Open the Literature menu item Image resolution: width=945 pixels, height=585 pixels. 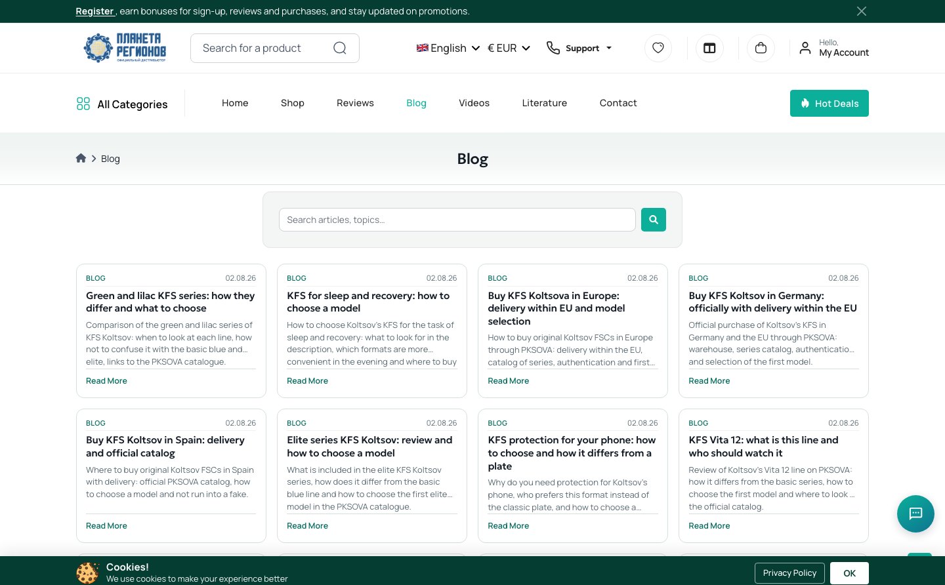[545, 103]
